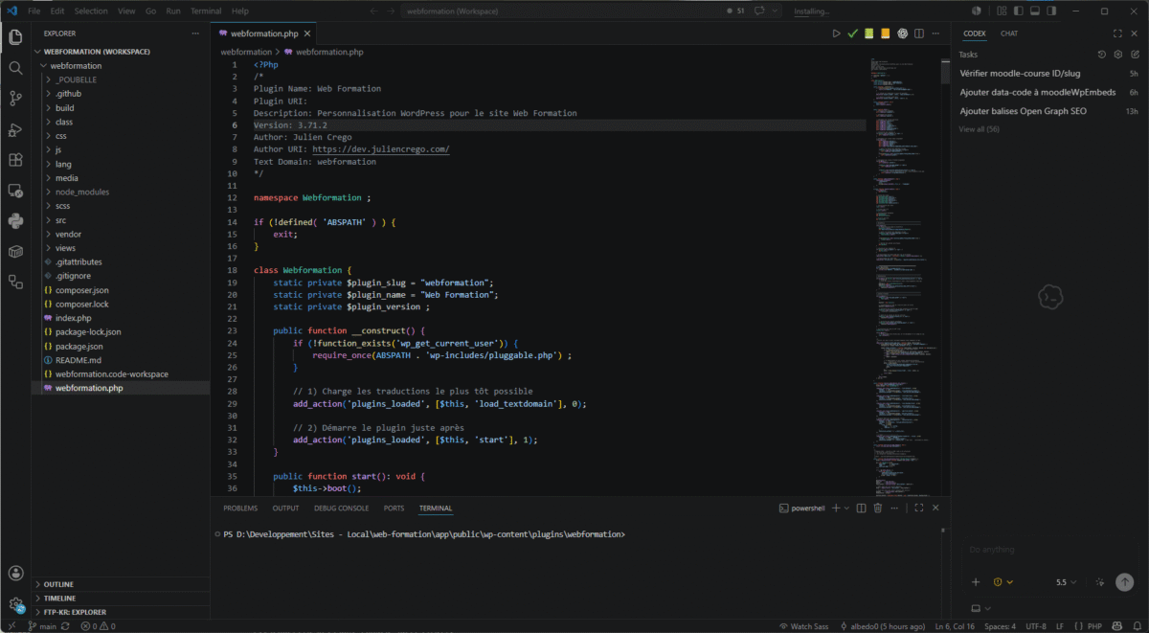The height and width of the screenshot is (633, 1149).
Task: Open notifications bell in status bar
Action: coord(1136,626)
